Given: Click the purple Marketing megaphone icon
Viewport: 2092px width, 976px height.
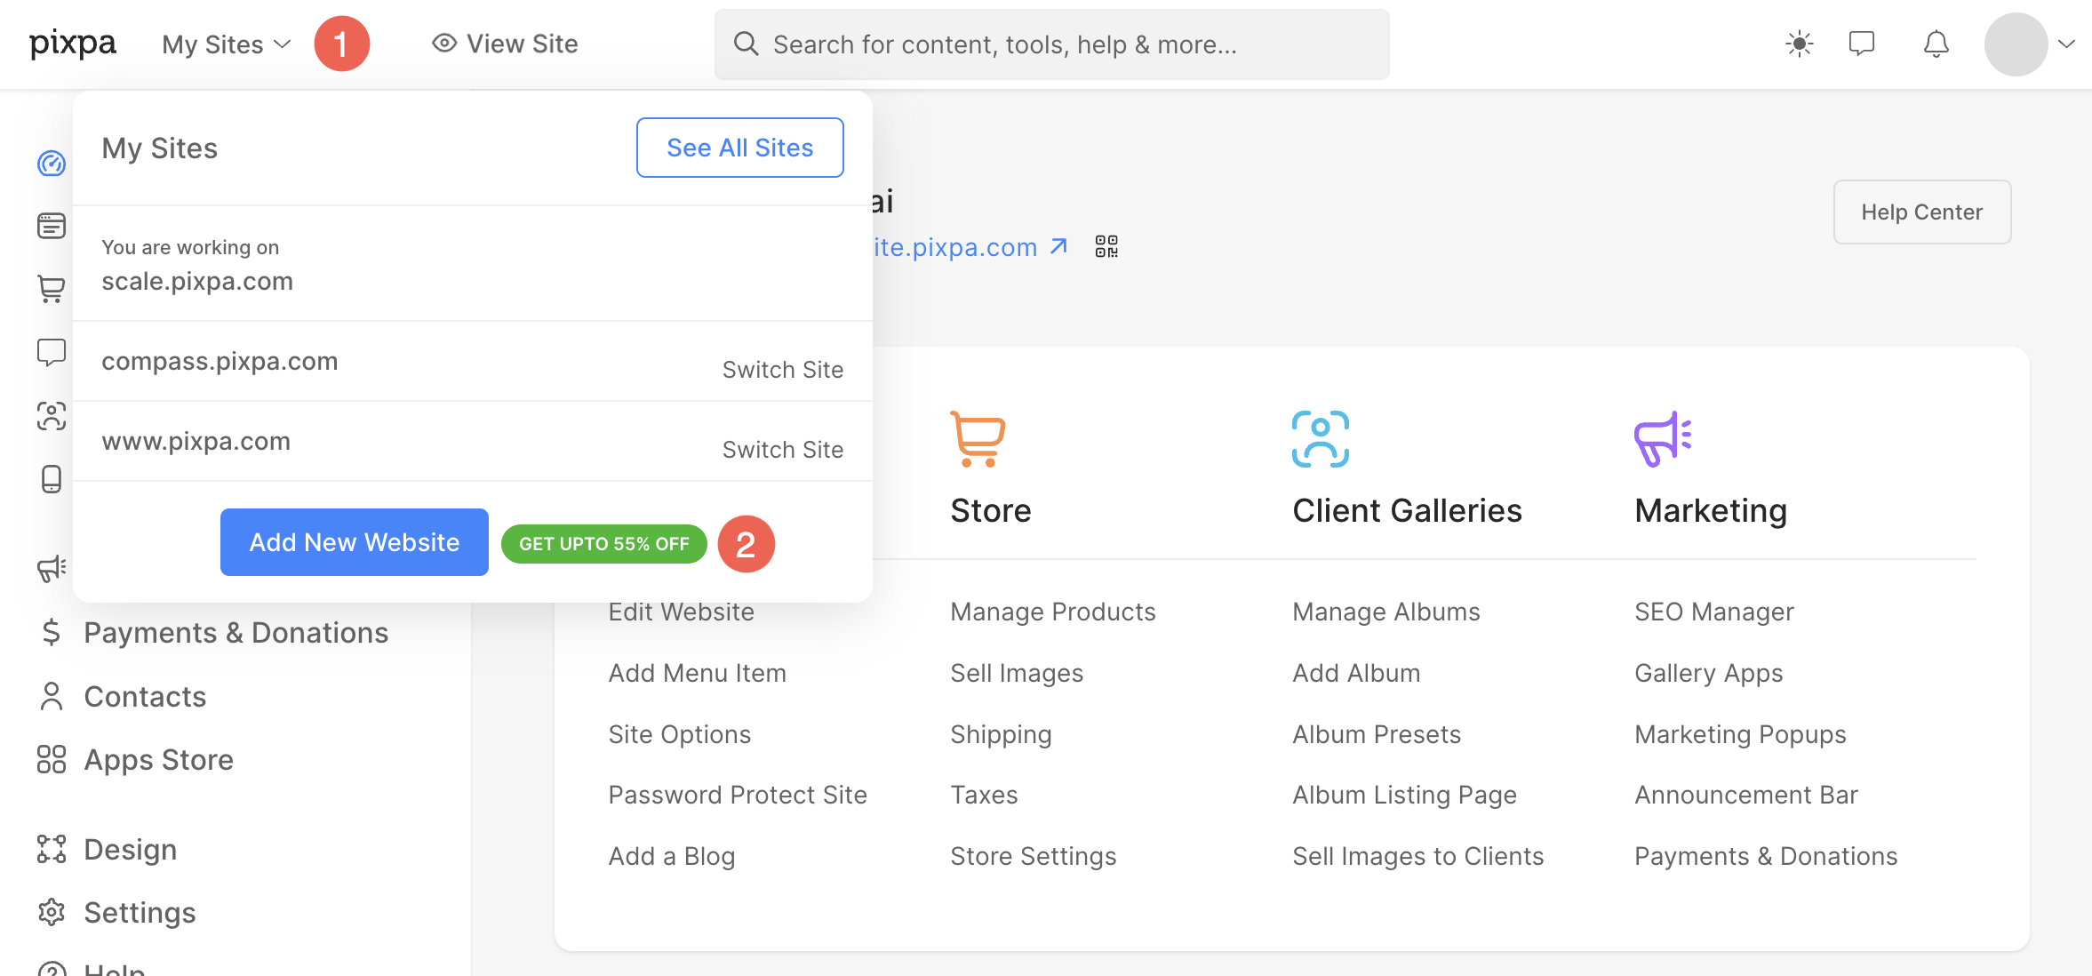Looking at the screenshot, I should click(1663, 438).
